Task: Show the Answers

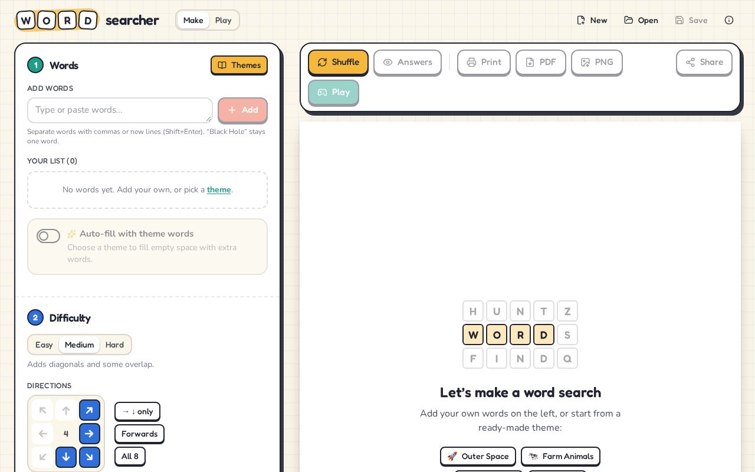Action: pos(407,62)
